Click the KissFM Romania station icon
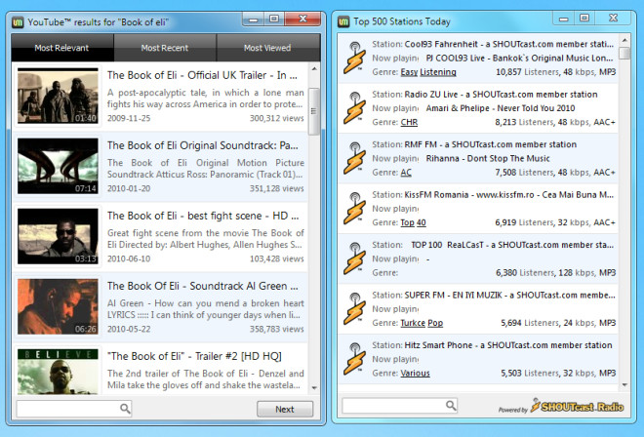The image size is (644, 437). point(351,210)
